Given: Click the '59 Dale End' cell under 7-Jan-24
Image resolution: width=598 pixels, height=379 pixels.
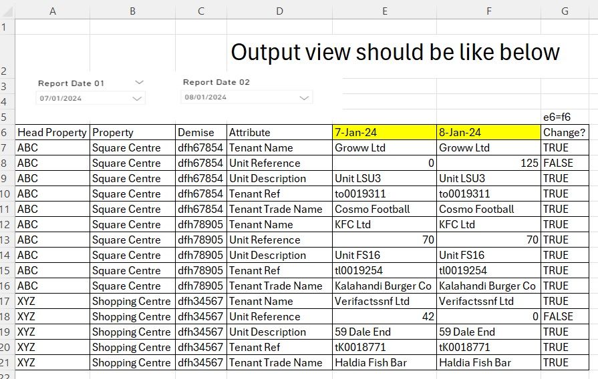Looking at the screenshot, I should (x=384, y=332).
